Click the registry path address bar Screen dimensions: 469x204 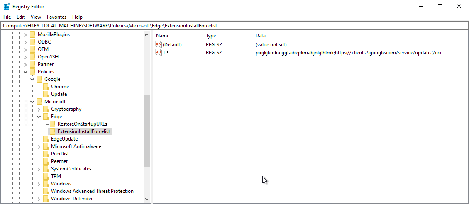234,26
